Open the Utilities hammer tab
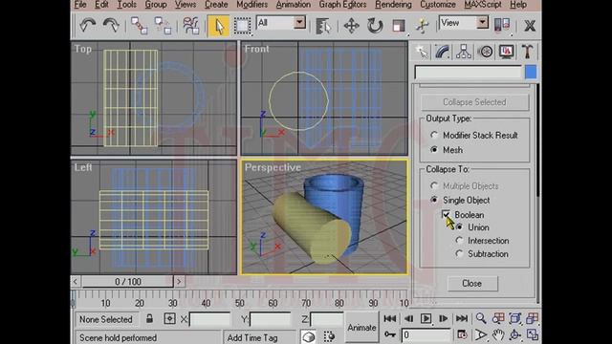This screenshot has width=612, height=344. click(x=527, y=52)
